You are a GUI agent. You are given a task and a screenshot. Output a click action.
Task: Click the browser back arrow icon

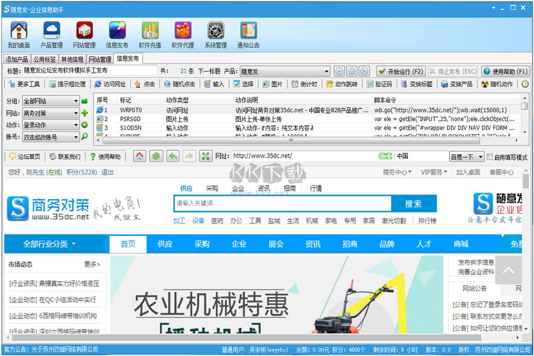click(x=172, y=156)
